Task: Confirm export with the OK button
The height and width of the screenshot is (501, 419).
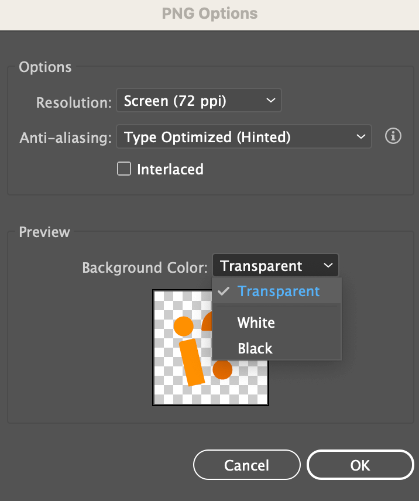Action: tap(360, 465)
